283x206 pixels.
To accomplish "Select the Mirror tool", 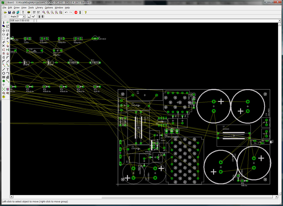I will (3, 35).
